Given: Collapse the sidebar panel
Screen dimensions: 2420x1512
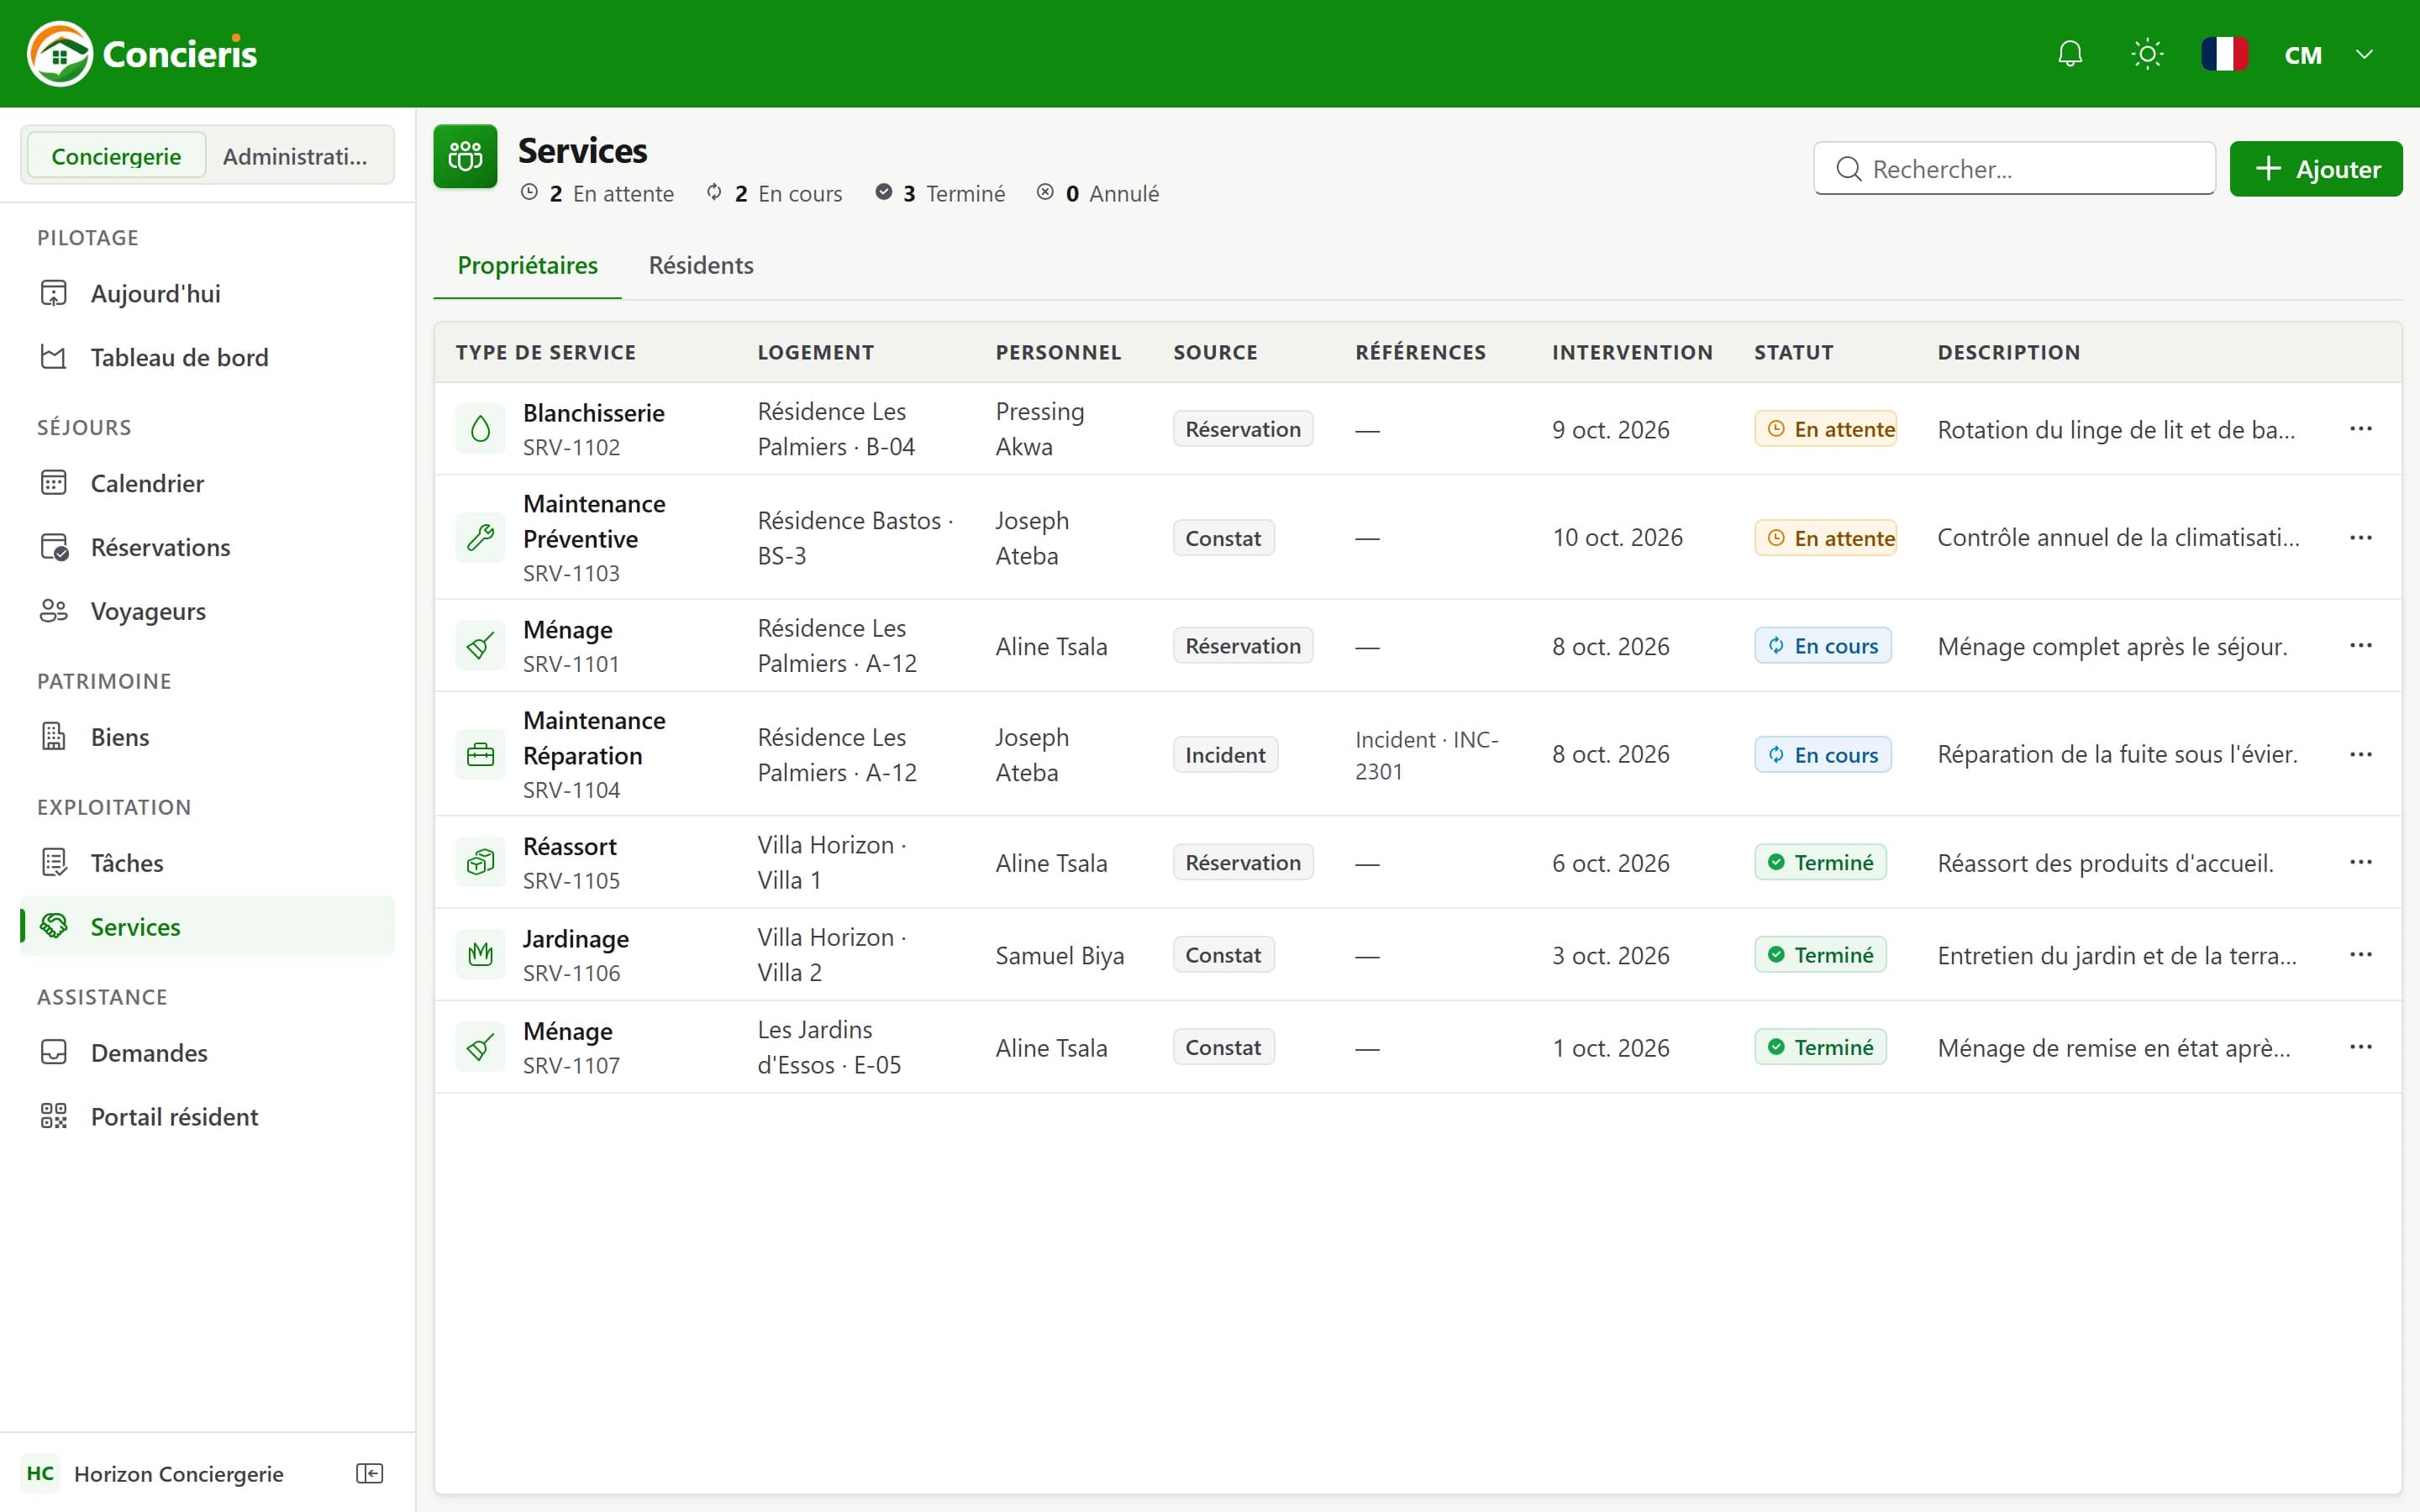Looking at the screenshot, I should [x=369, y=1473].
